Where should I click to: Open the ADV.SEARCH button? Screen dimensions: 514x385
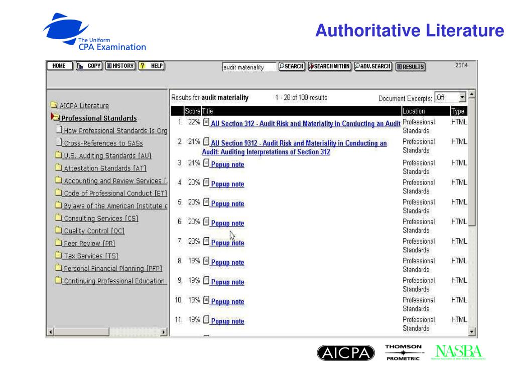[373, 67]
